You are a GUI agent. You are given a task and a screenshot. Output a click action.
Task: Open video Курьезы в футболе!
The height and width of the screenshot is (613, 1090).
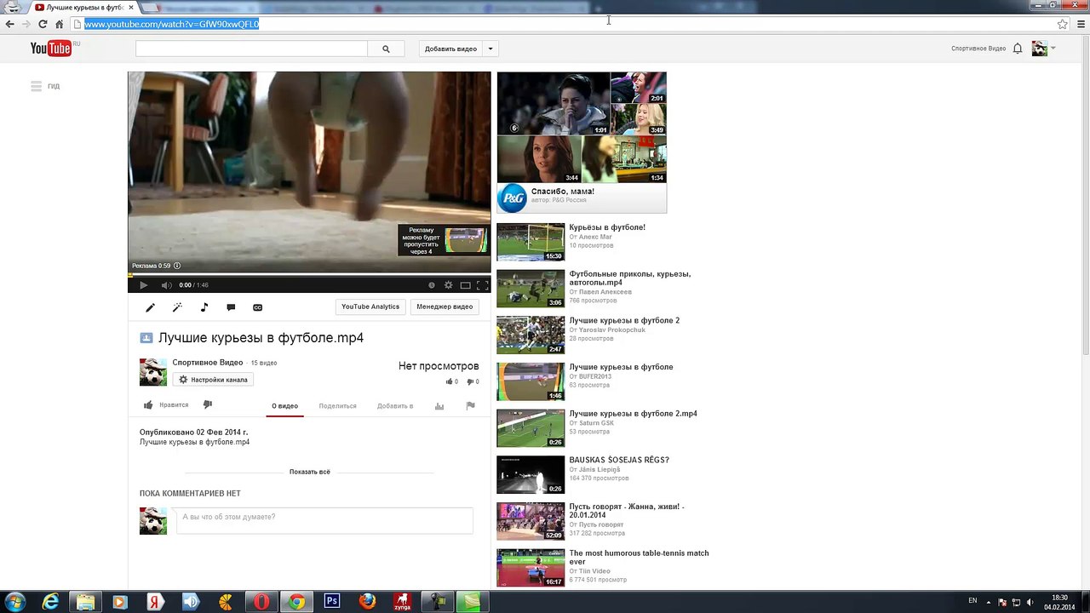click(607, 227)
